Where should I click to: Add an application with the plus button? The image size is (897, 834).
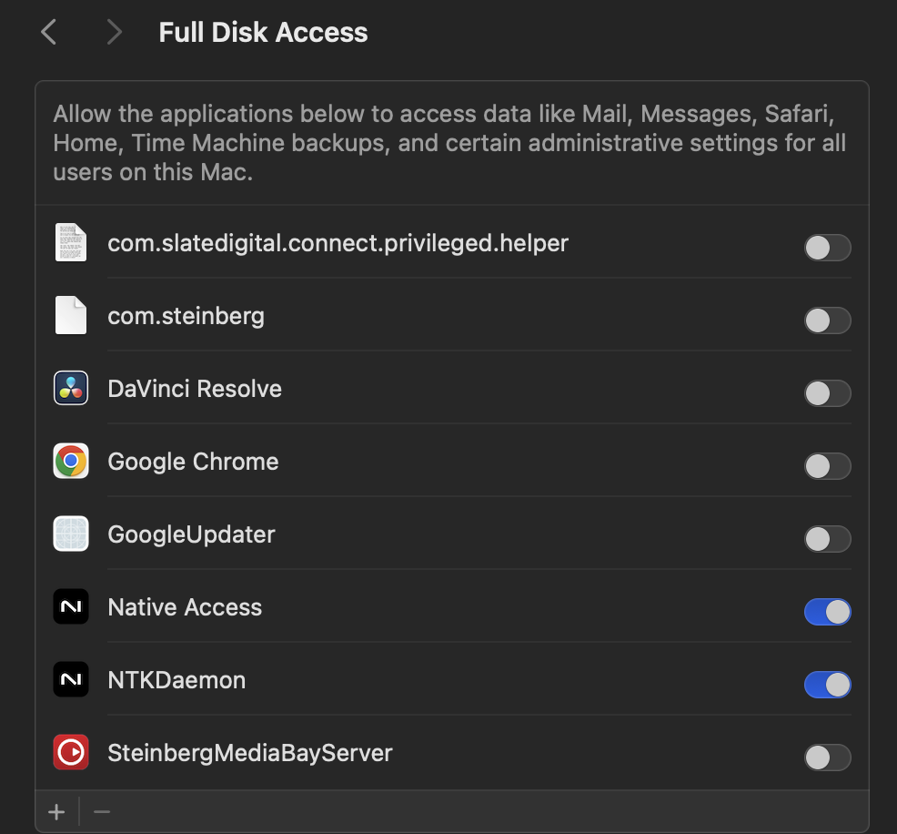pyautogui.click(x=56, y=811)
